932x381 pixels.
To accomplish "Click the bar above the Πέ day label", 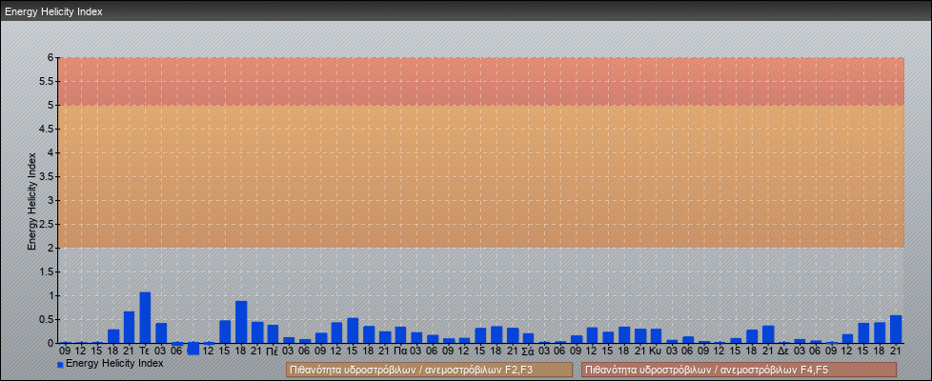I will [273, 333].
